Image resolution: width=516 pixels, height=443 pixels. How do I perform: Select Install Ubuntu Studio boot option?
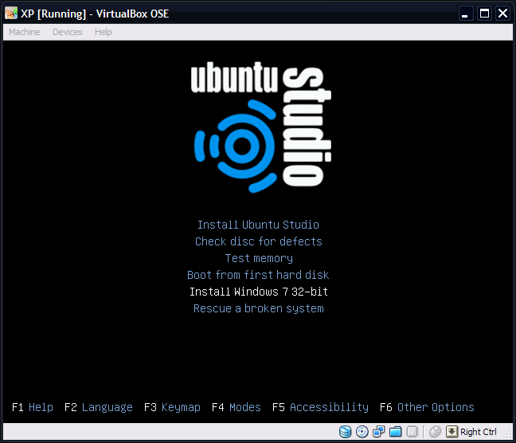tap(258, 225)
